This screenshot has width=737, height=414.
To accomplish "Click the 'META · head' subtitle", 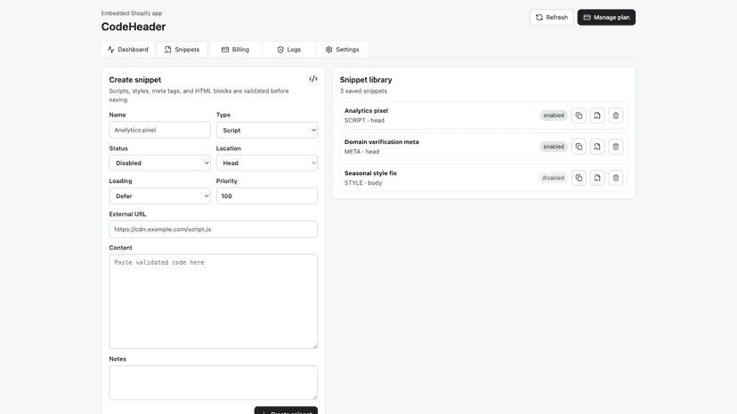I will click(362, 152).
